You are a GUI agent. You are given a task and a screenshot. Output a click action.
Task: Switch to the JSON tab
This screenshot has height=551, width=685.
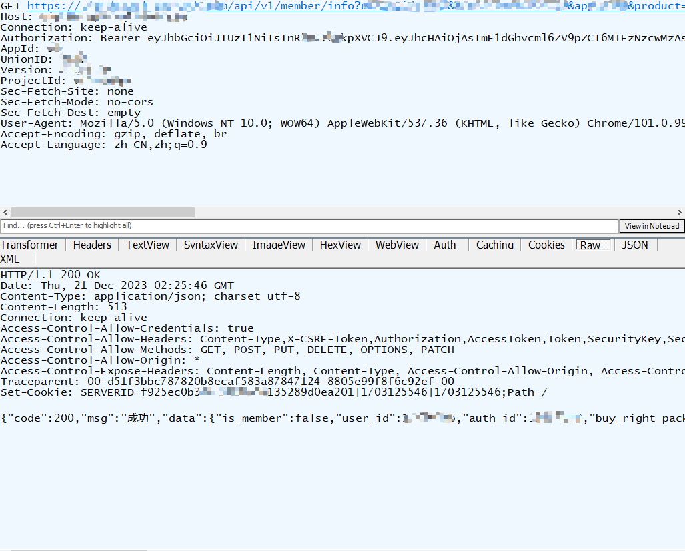tap(635, 245)
